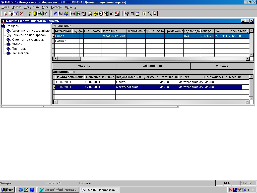
Task: Click the red X delete icon
Action: [21, 14]
